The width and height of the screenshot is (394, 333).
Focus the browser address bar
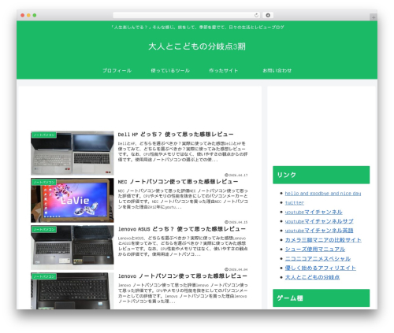[x=186, y=15]
